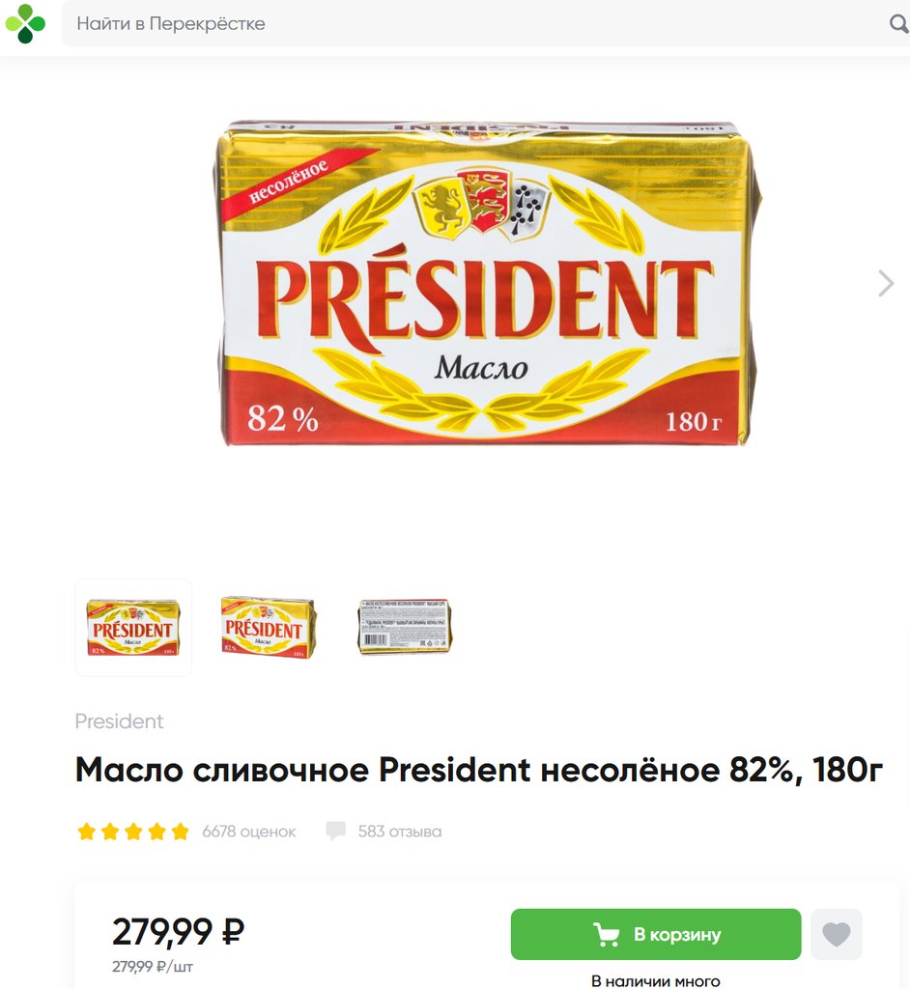Screen dimensions: 910x989
Task: Click the product title heading
Action: pos(479,770)
